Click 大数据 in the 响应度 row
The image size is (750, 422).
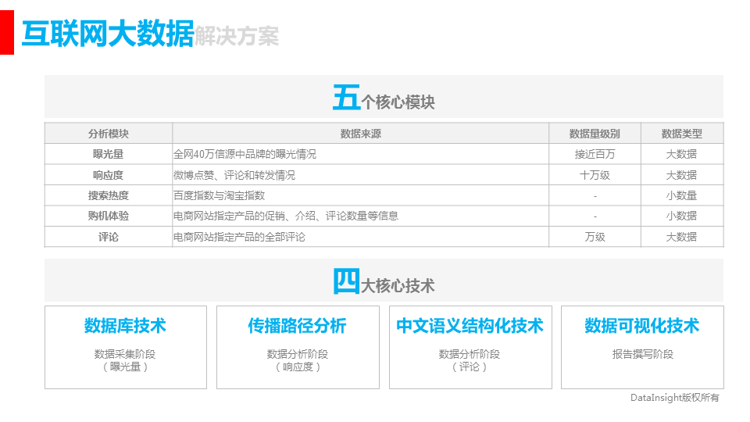pos(681,175)
